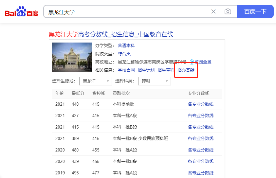The height and width of the screenshot is (178, 276).
Task: Open the 普通本科 link
Action: pyautogui.click(x=126, y=45)
